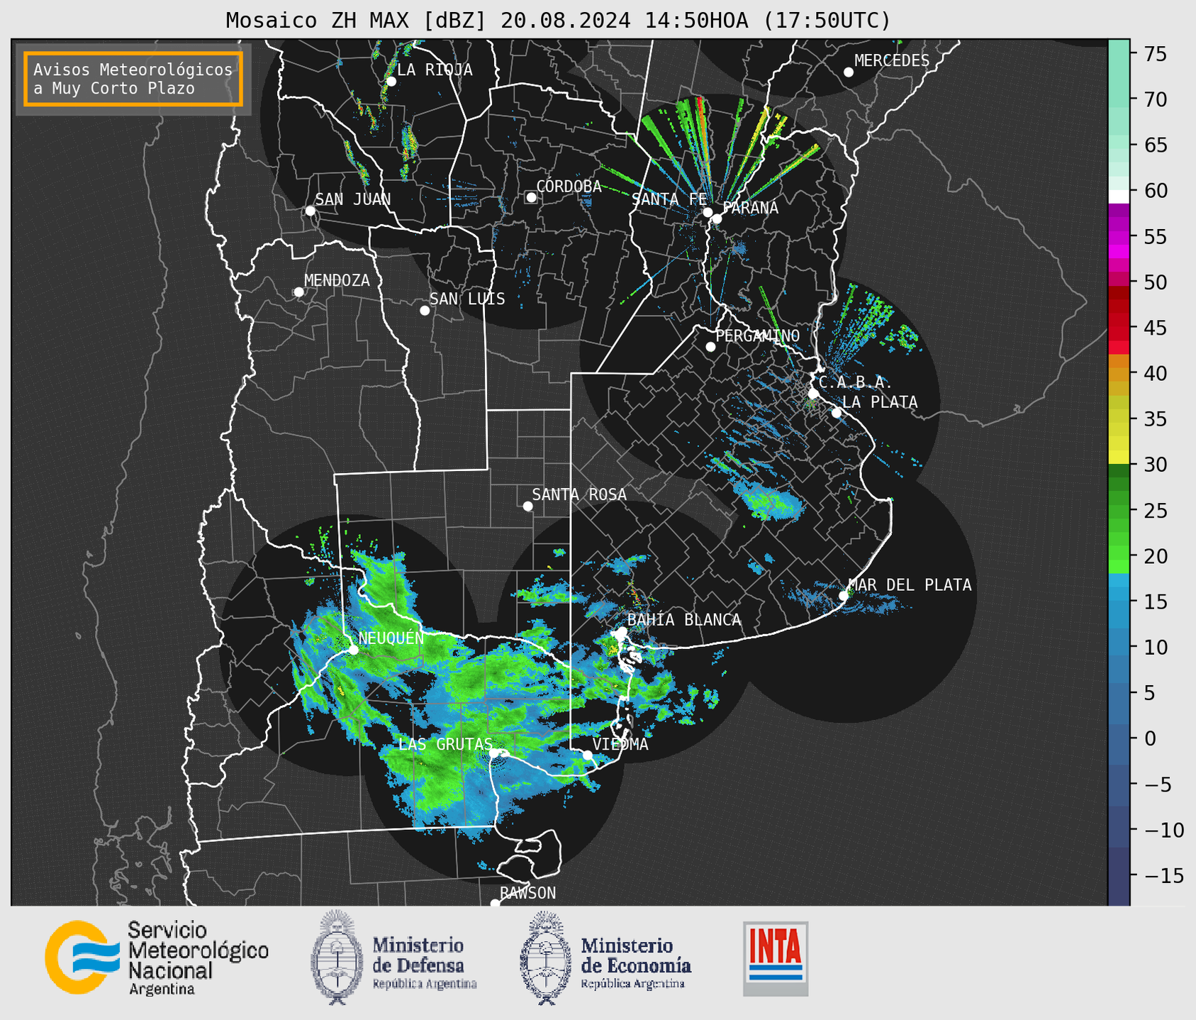This screenshot has height=1020, width=1196.
Task: Click the white 60 dBZ colorbar segment
Action: [x=1119, y=196]
